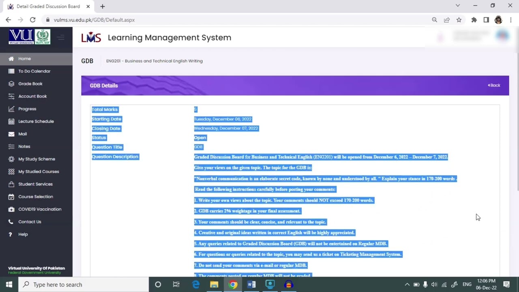
Task: Click the 'Question Description' label
Action: point(115,157)
